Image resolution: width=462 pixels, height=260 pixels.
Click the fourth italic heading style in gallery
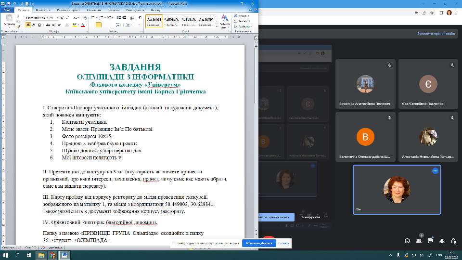click(205, 21)
